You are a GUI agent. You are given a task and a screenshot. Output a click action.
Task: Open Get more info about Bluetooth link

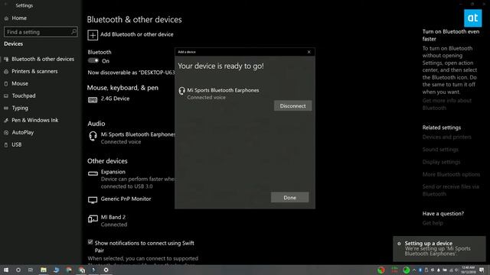click(447, 104)
